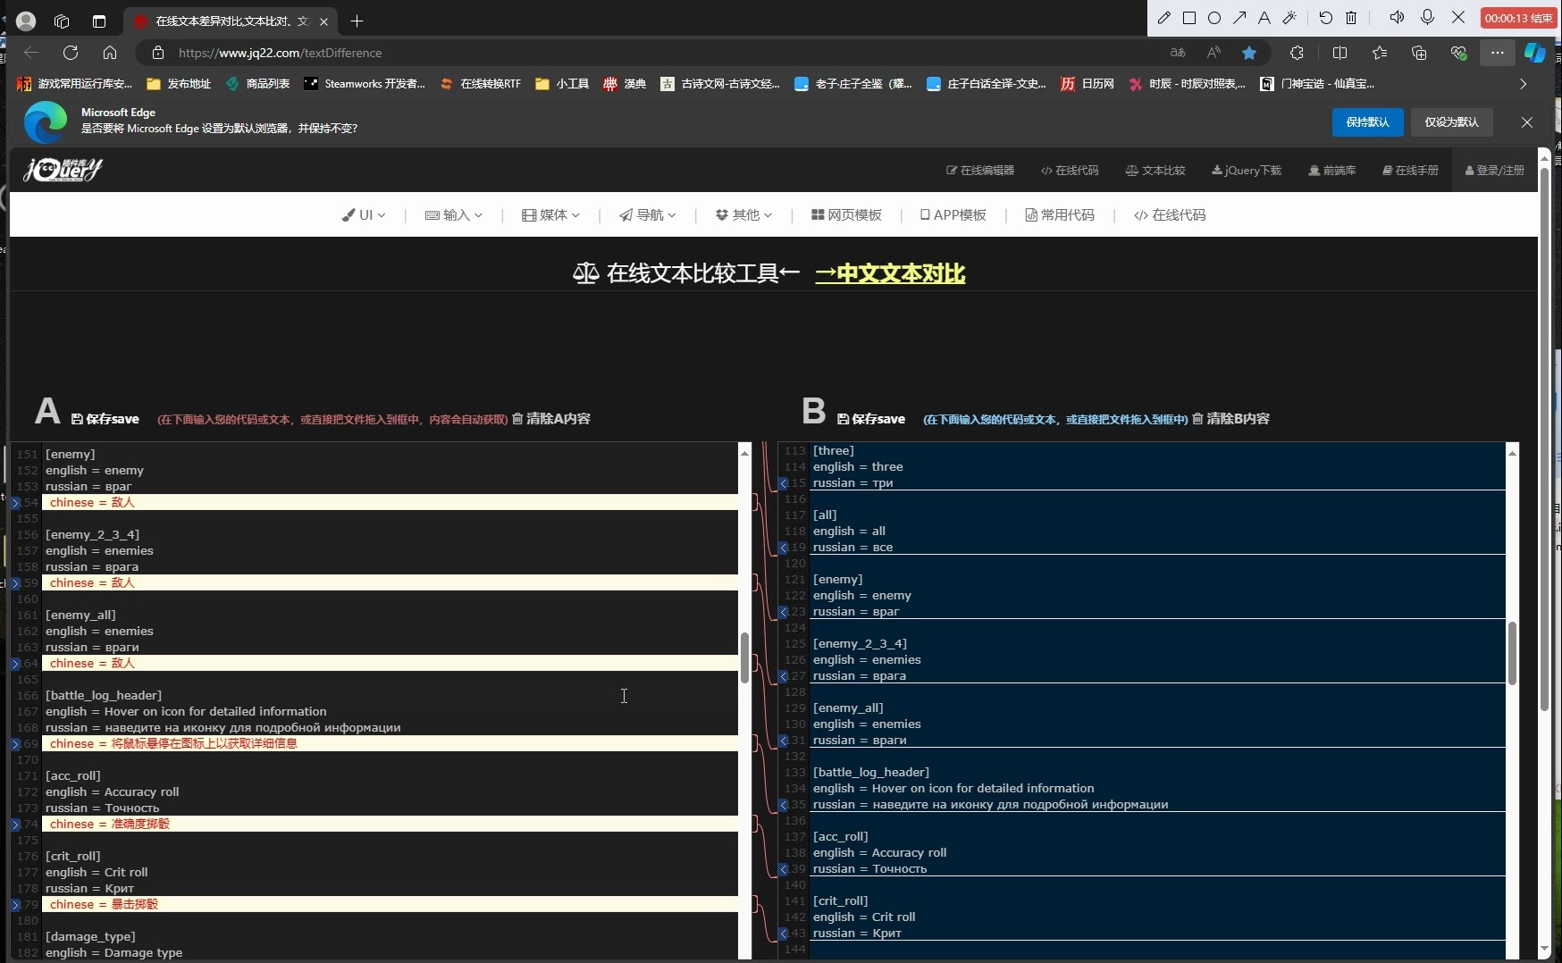
Task: Clear panel A with 清除A内容
Action: (x=551, y=419)
